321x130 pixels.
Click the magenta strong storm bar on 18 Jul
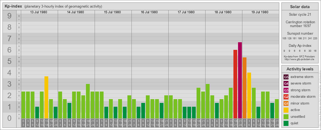point(240,80)
